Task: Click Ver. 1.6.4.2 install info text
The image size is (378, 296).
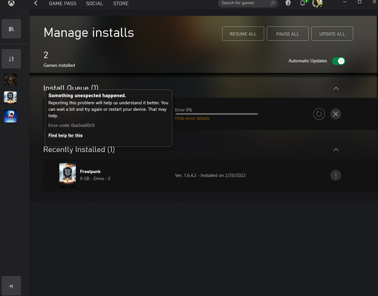Action: 210,175
